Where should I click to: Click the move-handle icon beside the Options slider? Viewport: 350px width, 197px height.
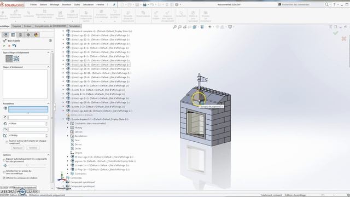pos(5,165)
